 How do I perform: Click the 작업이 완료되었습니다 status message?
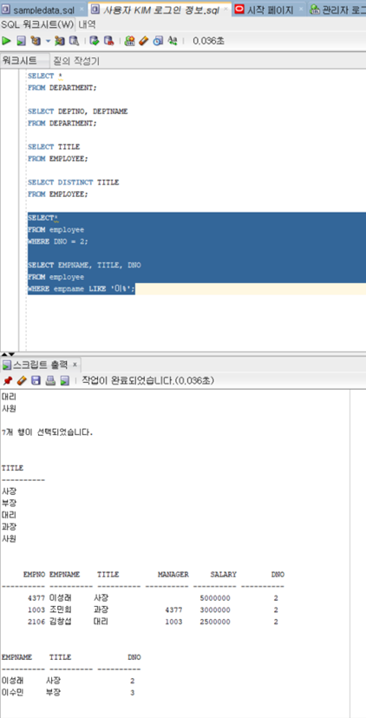[147, 380]
